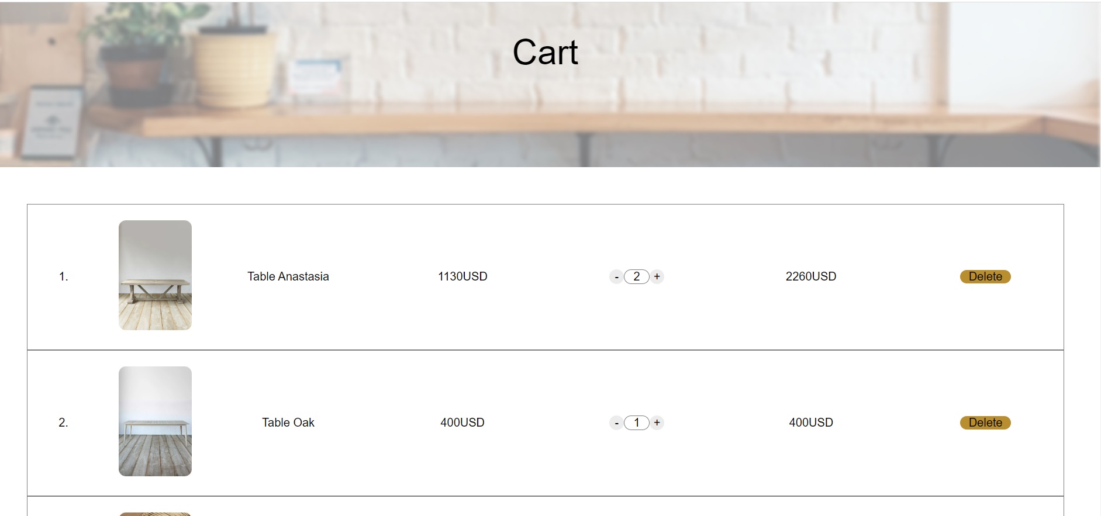The image size is (1101, 516).
Task: Click the Table Anastasia product name
Action: tap(288, 276)
